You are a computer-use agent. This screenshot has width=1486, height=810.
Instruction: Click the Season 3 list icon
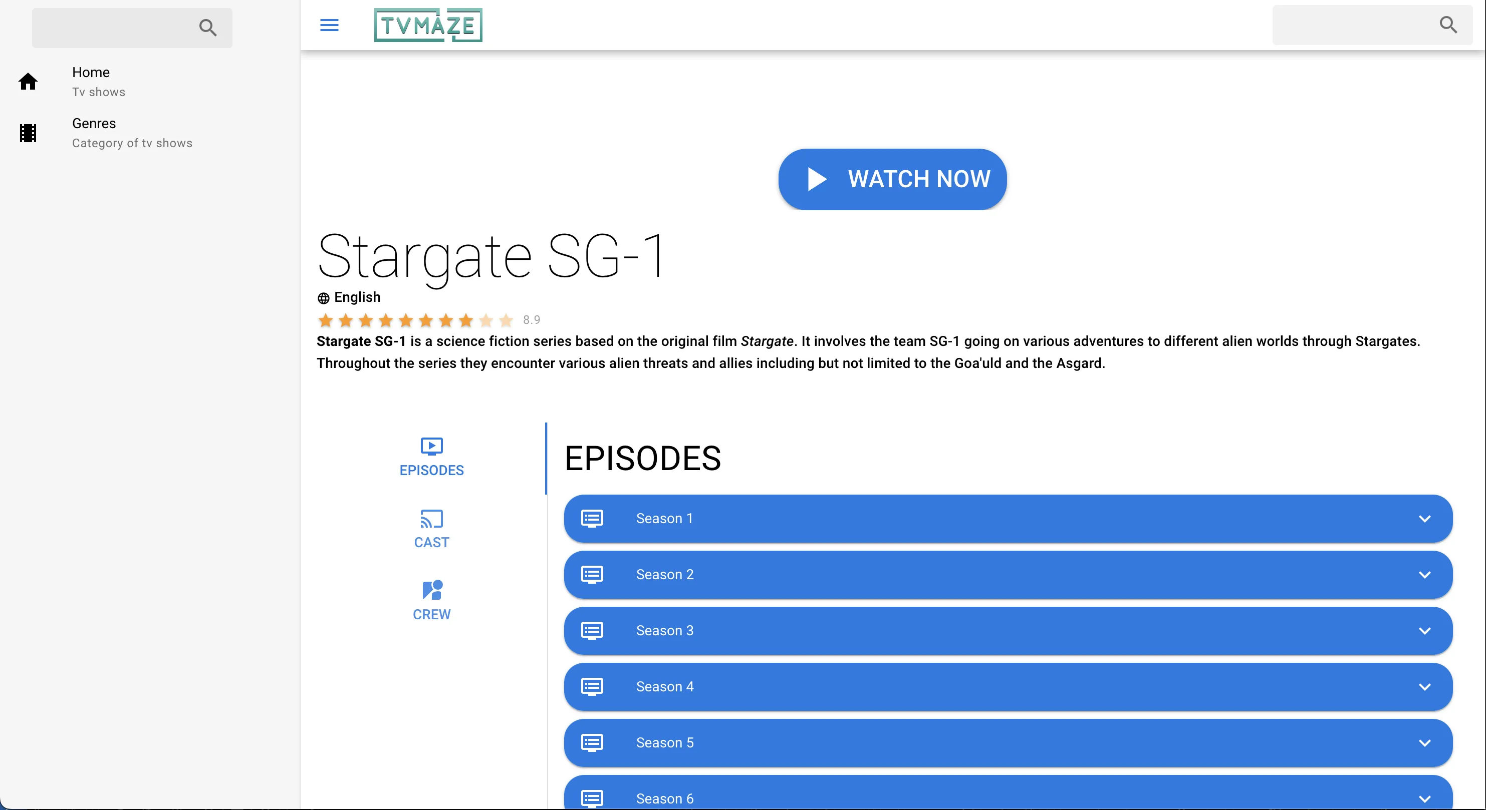592,631
